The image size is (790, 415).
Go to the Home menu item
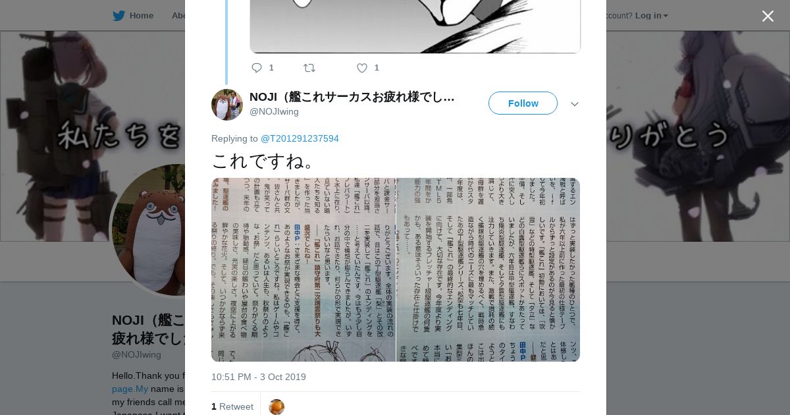[x=142, y=15]
